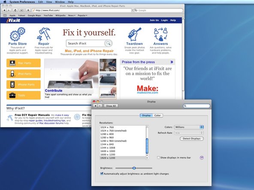Click the Detect Displays button
This screenshot has height=190, width=254.
point(192,139)
